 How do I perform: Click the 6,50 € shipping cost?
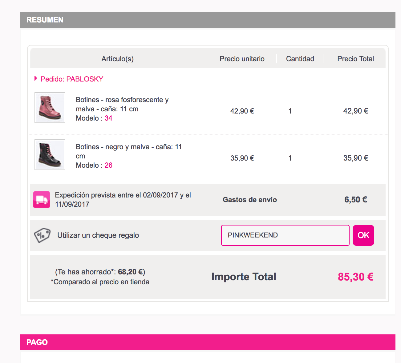(356, 200)
